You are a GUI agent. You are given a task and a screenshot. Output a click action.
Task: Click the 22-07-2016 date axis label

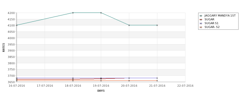[x=185, y=86]
